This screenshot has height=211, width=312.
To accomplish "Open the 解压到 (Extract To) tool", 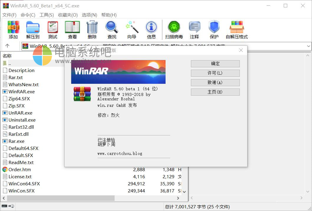I will [x=33, y=30].
